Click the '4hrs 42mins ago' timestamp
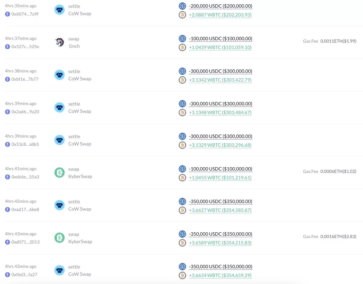The width and height of the screenshot is (363, 284). [x=21, y=202]
